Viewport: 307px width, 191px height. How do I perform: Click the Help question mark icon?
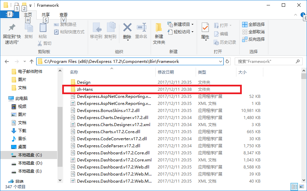[303, 15]
